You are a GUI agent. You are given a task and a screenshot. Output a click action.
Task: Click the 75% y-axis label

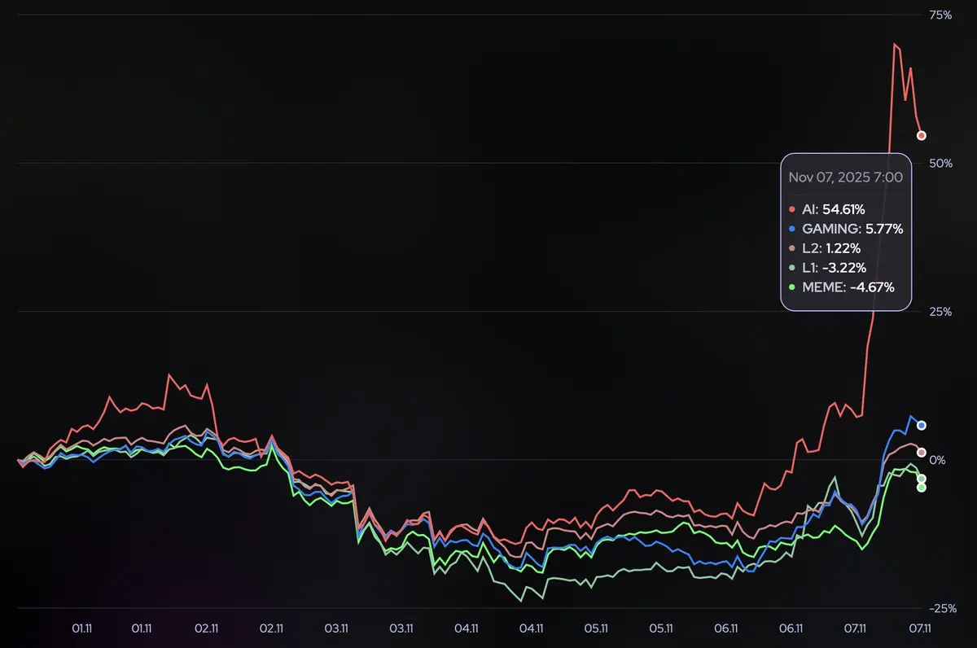[941, 15]
